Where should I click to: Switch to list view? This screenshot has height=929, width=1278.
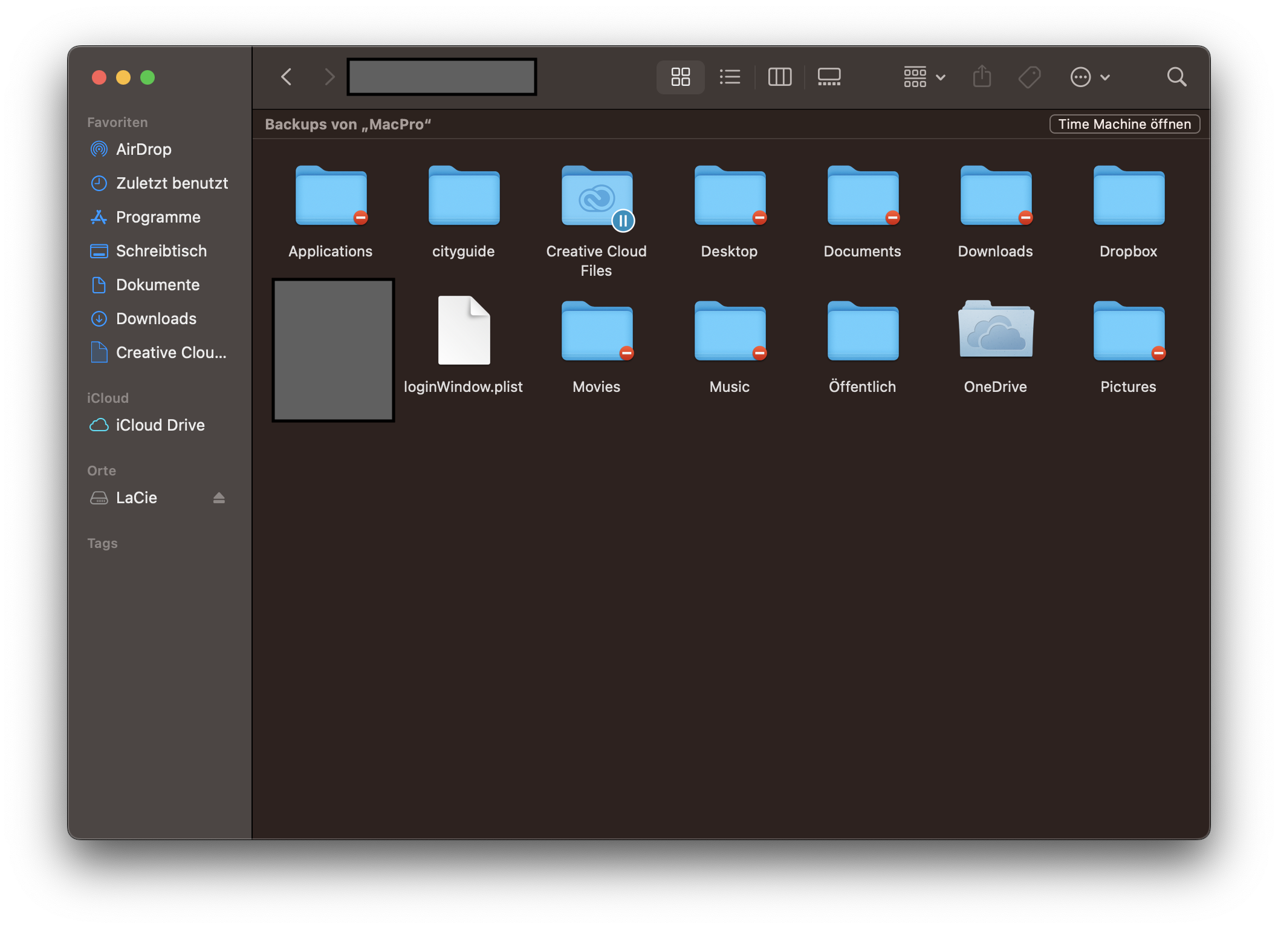point(730,77)
